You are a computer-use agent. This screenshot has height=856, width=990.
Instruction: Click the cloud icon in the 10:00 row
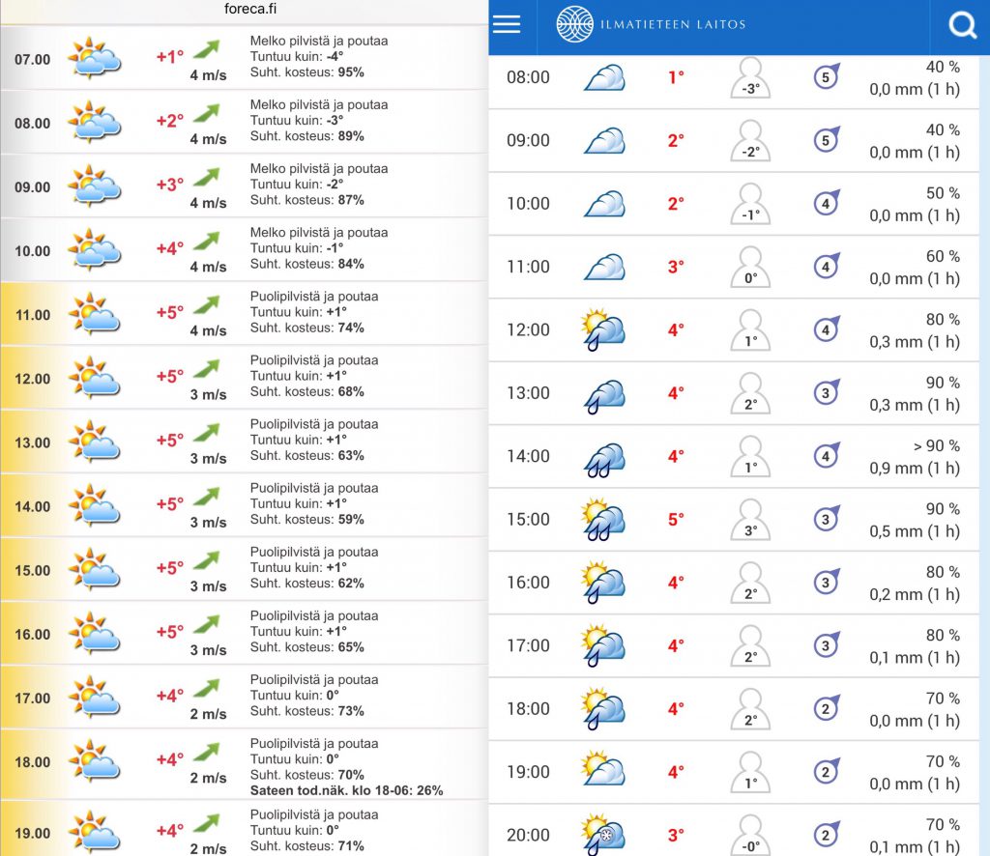tap(605, 204)
